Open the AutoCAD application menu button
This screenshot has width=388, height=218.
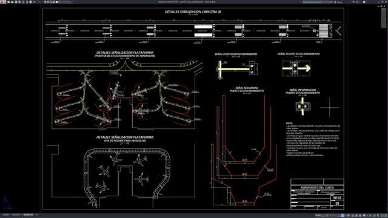tap(3, 2)
